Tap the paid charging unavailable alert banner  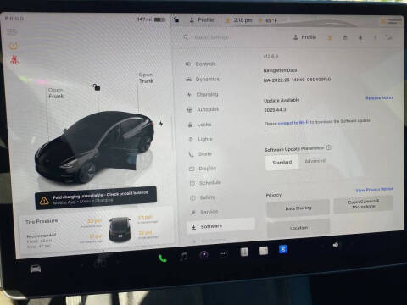(x=96, y=197)
